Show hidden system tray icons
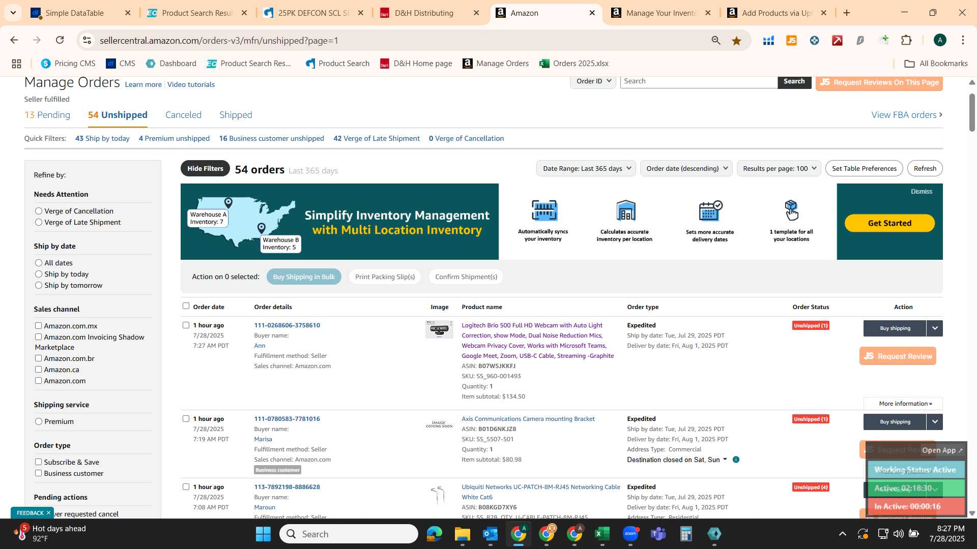The height and width of the screenshot is (549, 977). 842,534
